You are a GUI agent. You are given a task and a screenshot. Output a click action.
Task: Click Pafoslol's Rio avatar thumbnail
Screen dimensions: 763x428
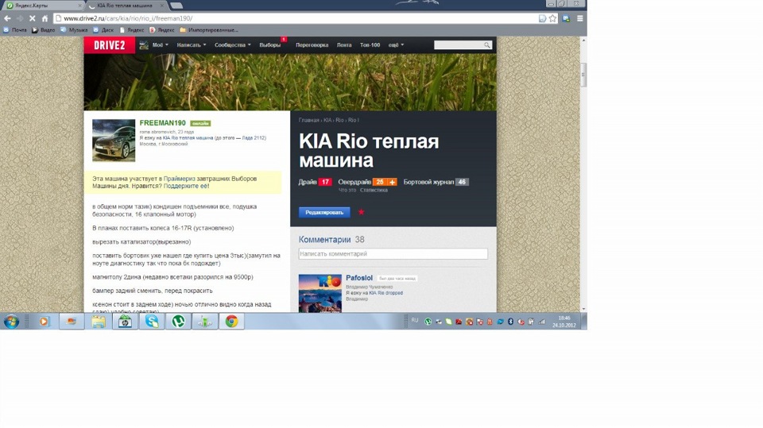(320, 293)
